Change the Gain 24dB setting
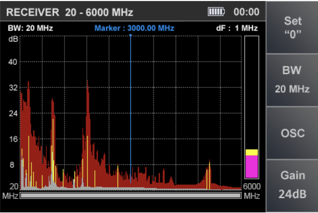The height and width of the screenshot is (213, 318). click(x=292, y=185)
